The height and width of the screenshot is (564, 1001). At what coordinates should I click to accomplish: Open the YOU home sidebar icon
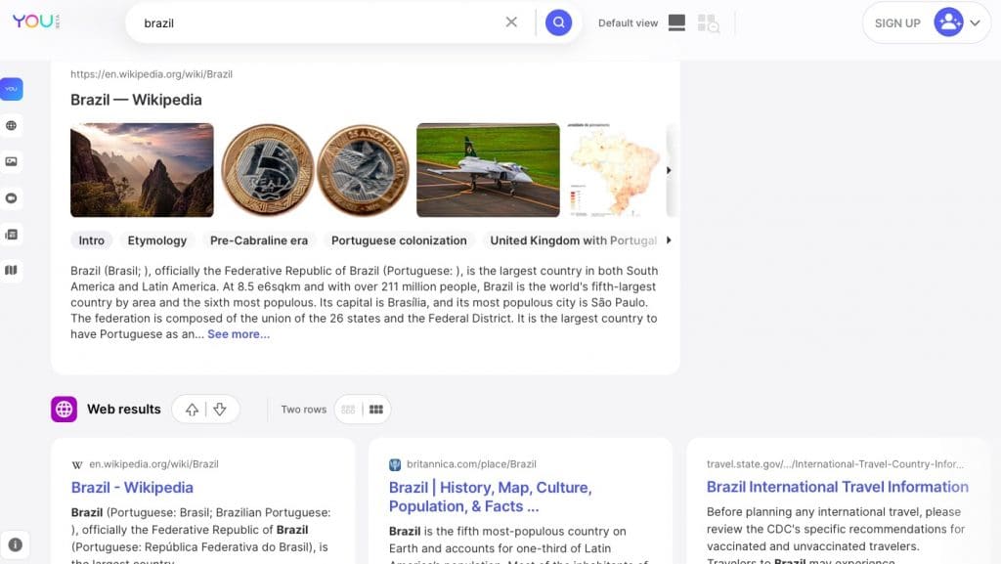pyautogui.click(x=12, y=89)
